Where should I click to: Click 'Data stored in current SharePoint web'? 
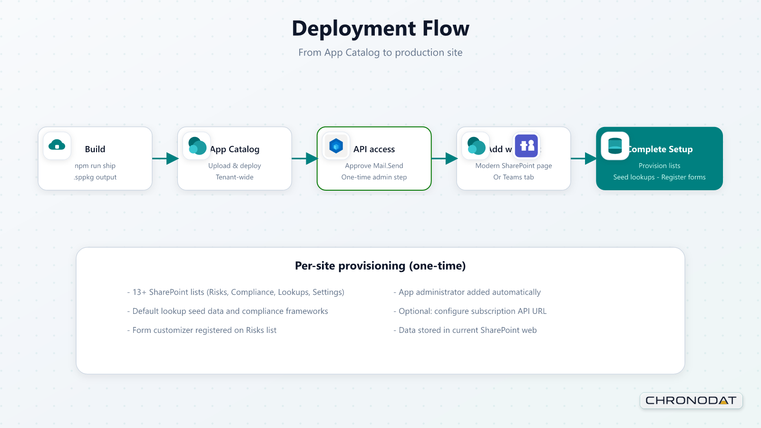[x=465, y=330]
